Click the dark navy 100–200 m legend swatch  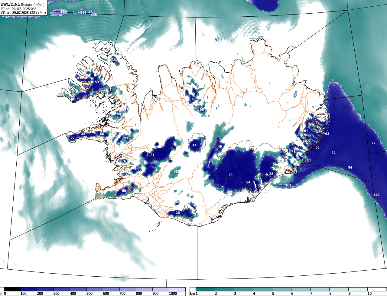[29, 289]
